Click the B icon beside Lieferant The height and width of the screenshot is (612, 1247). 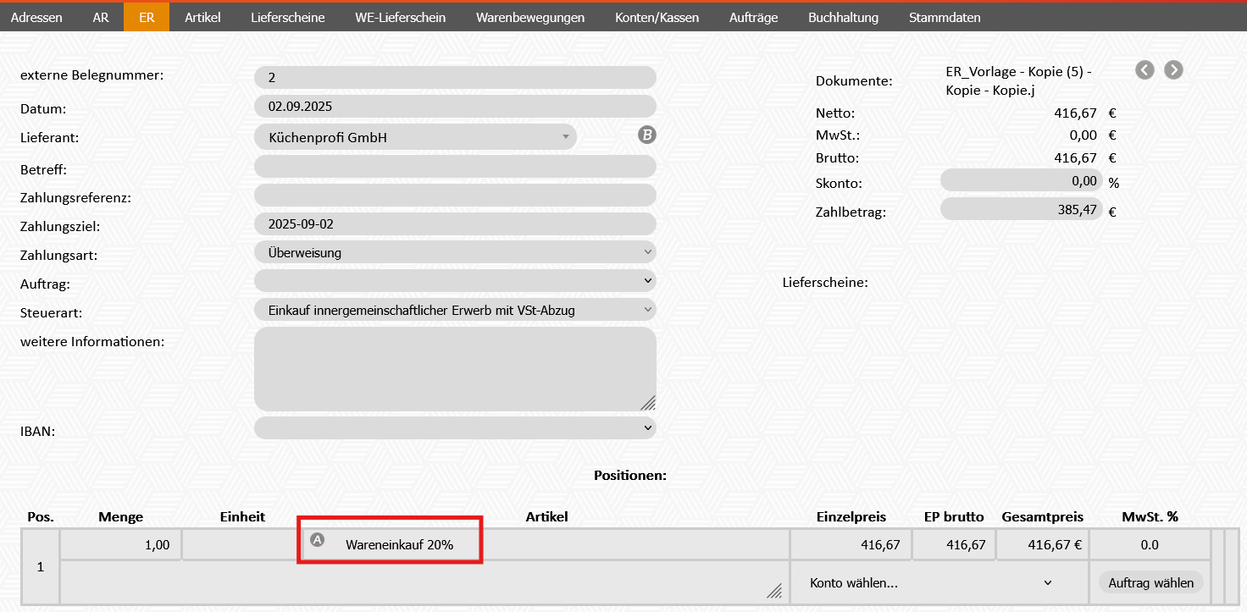647,135
